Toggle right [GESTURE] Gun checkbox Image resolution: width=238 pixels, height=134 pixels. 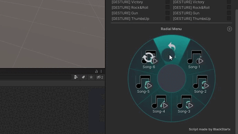(229, 13)
